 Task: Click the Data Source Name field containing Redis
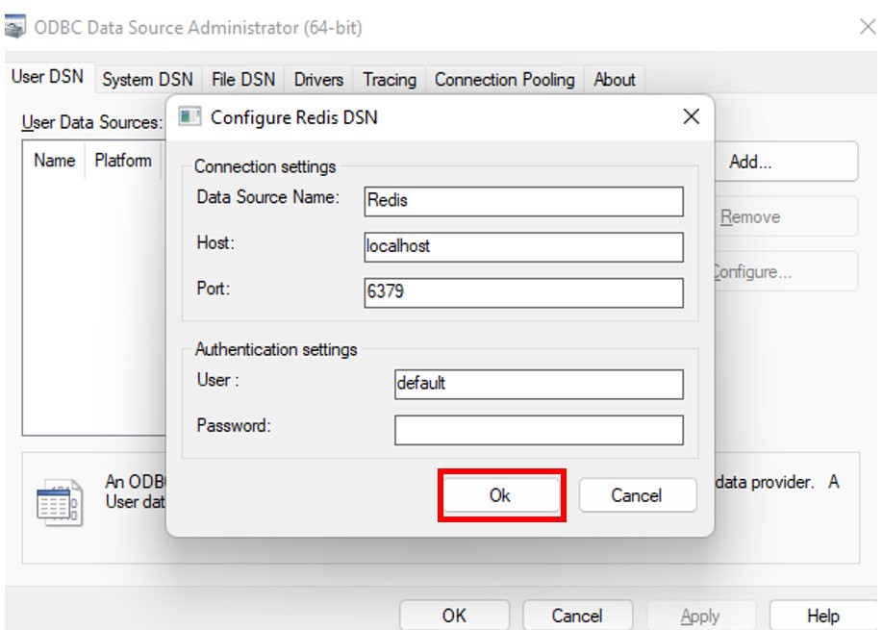click(x=523, y=201)
